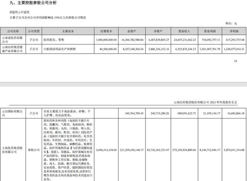The image size is (247, 181).
Task: Select the value 5,886,356,312.16
Action: click(159, 49)
